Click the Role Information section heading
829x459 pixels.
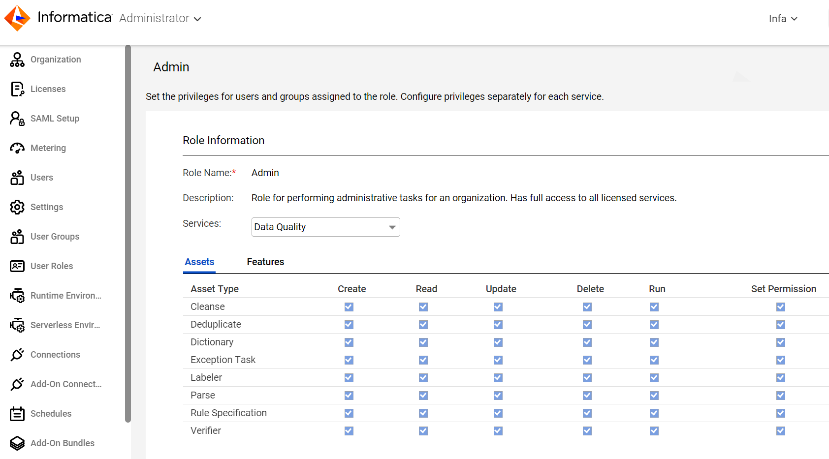click(x=223, y=140)
